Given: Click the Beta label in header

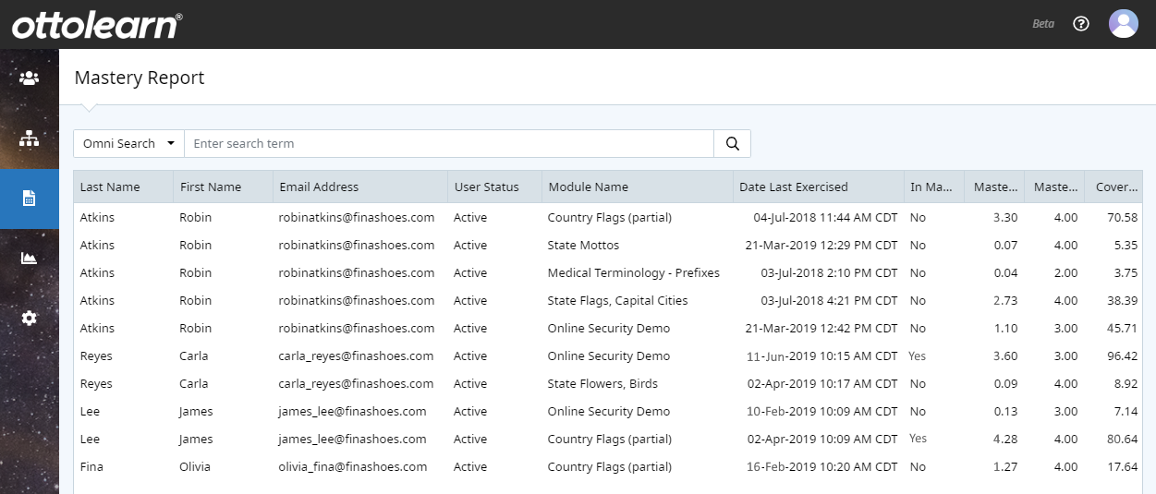Looking at the screenshot, I should (1043, 24).
